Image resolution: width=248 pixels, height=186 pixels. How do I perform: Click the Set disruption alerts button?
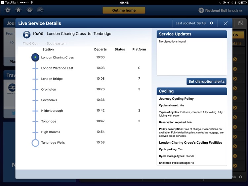tap(206, 81)
